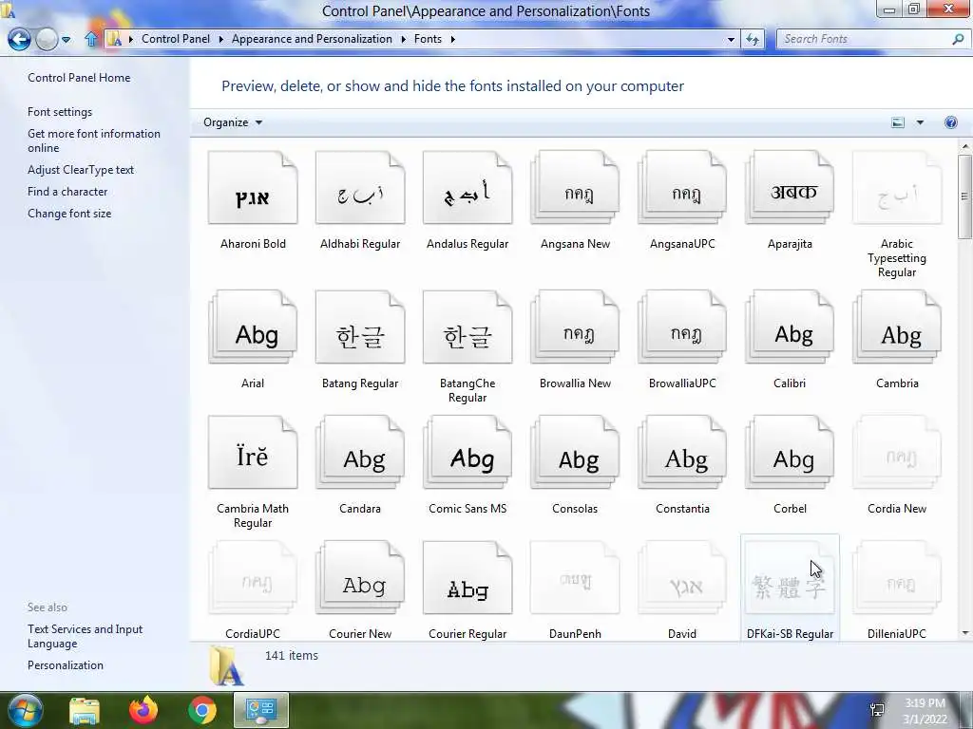This screenshot has width=973, height=729.
Task: Refresh the Fonts folder view
Action: tap(753, 39)
